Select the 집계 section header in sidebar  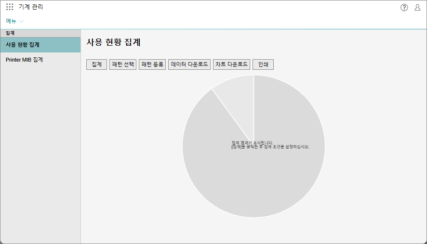click(x=10, y=33)
